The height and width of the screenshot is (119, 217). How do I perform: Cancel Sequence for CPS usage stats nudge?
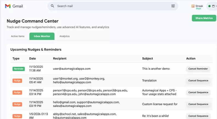(198, 92)
